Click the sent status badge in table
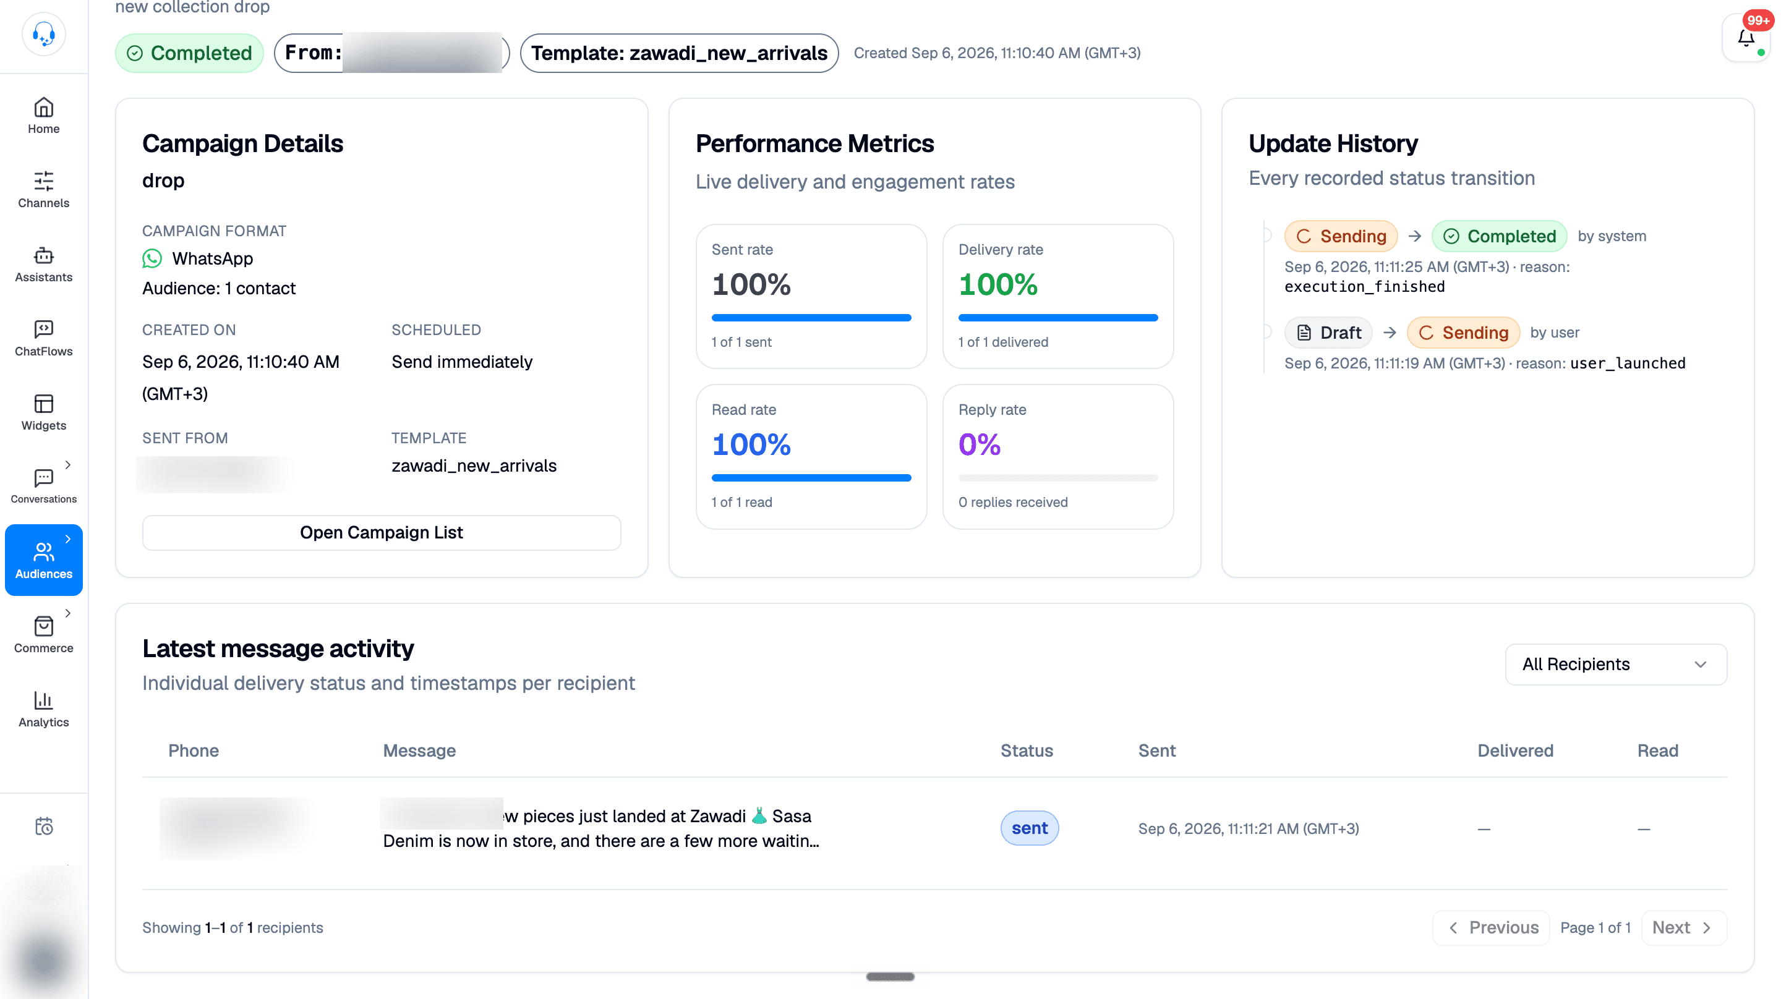The image size is (1781, 999). [1030, 828]
